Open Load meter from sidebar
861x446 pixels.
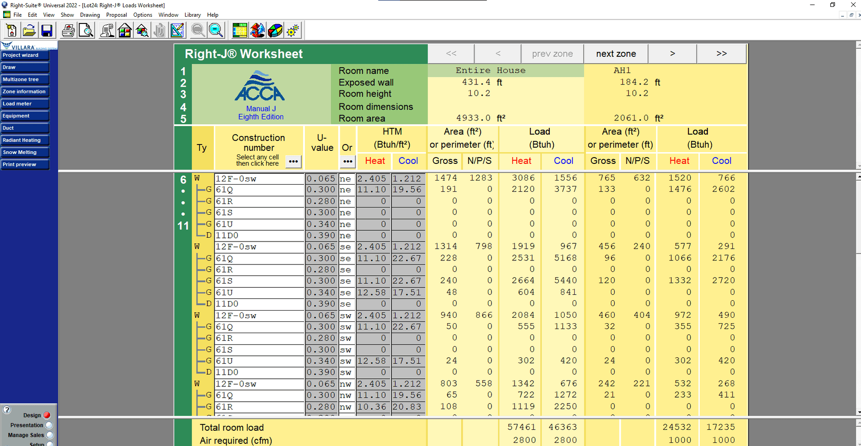[25, 104]
